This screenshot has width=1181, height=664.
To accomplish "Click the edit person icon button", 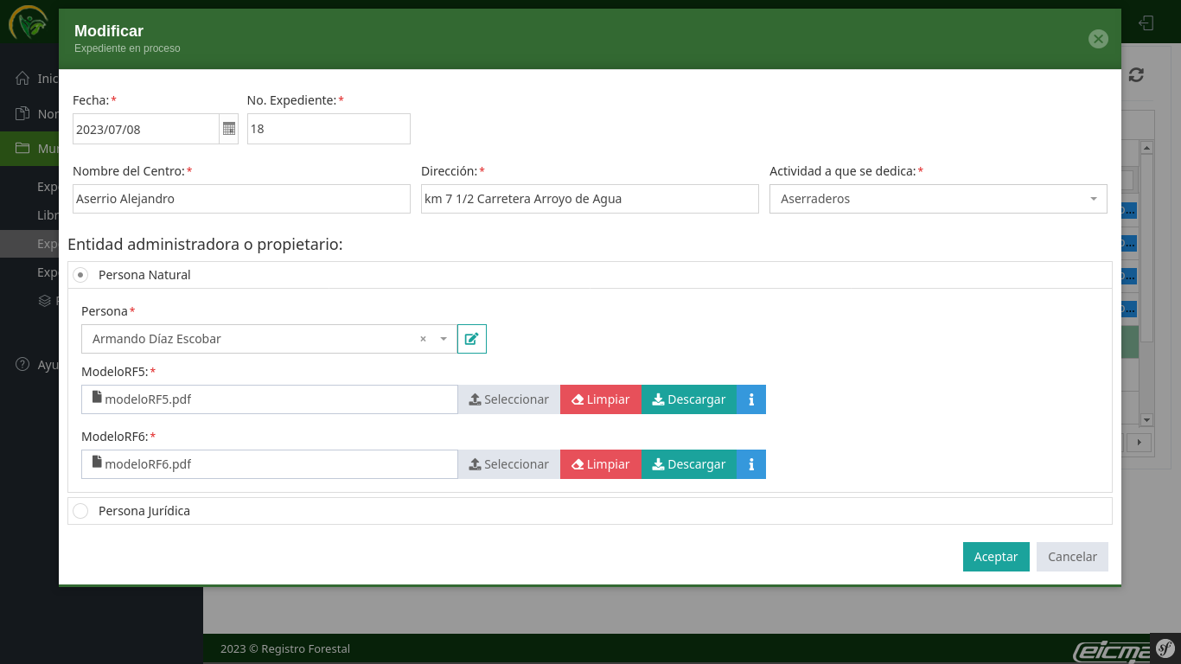I will pos(471,339).
